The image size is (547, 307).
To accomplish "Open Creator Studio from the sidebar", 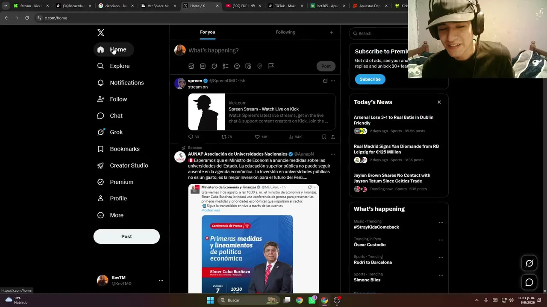I will tap(123, 165).
